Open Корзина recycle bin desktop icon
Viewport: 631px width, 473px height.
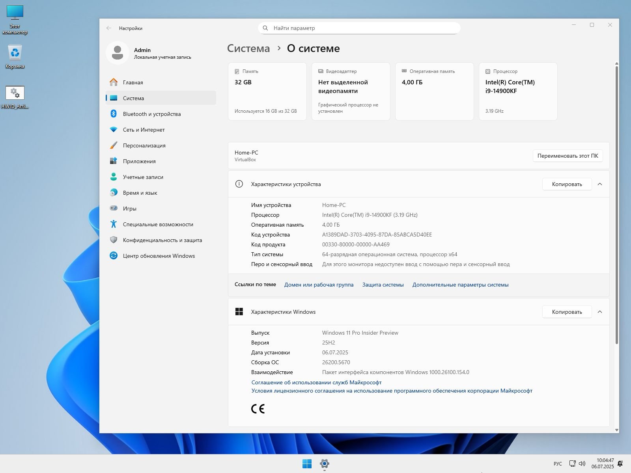point(15,56)
